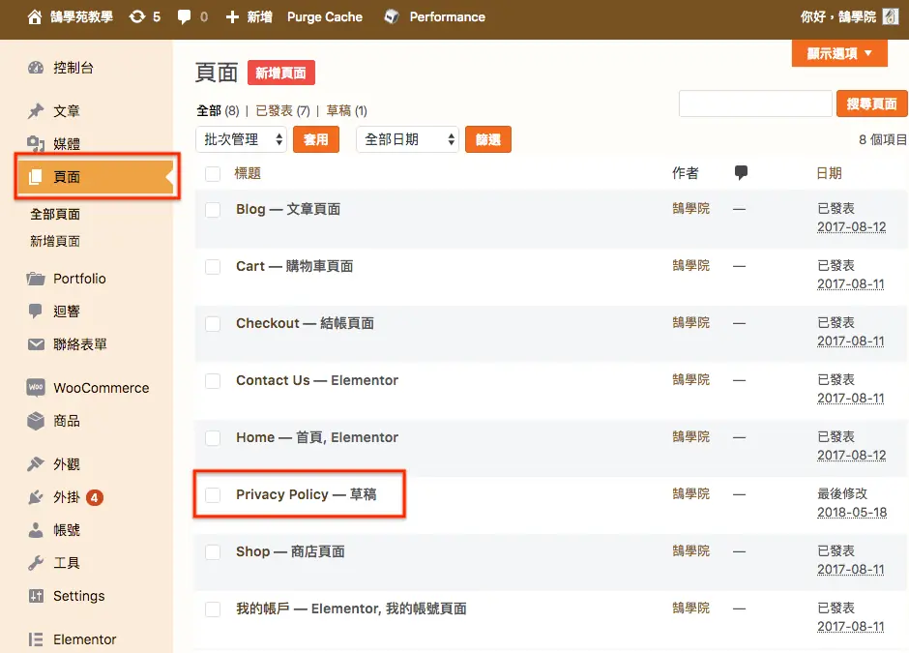
Task: Open the comments bubble icon in admin bar
Action: 184,16
